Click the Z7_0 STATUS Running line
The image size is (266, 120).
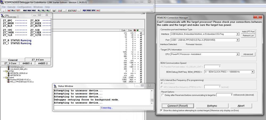click(x=17, y=40)
